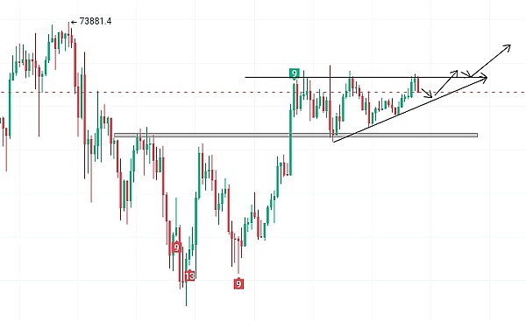This screenshot has width=526, height=321.
Task: Click the red dashed horizontal price line
Action: [263, 92]
